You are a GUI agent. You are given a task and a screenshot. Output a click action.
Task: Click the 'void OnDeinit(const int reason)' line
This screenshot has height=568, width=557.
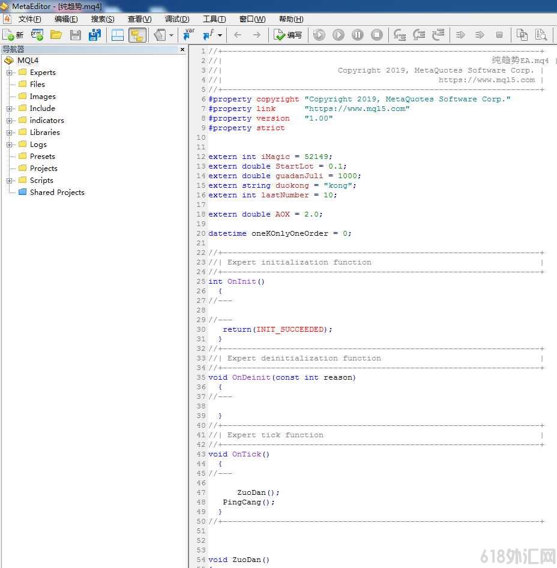(x=282, y=377)
